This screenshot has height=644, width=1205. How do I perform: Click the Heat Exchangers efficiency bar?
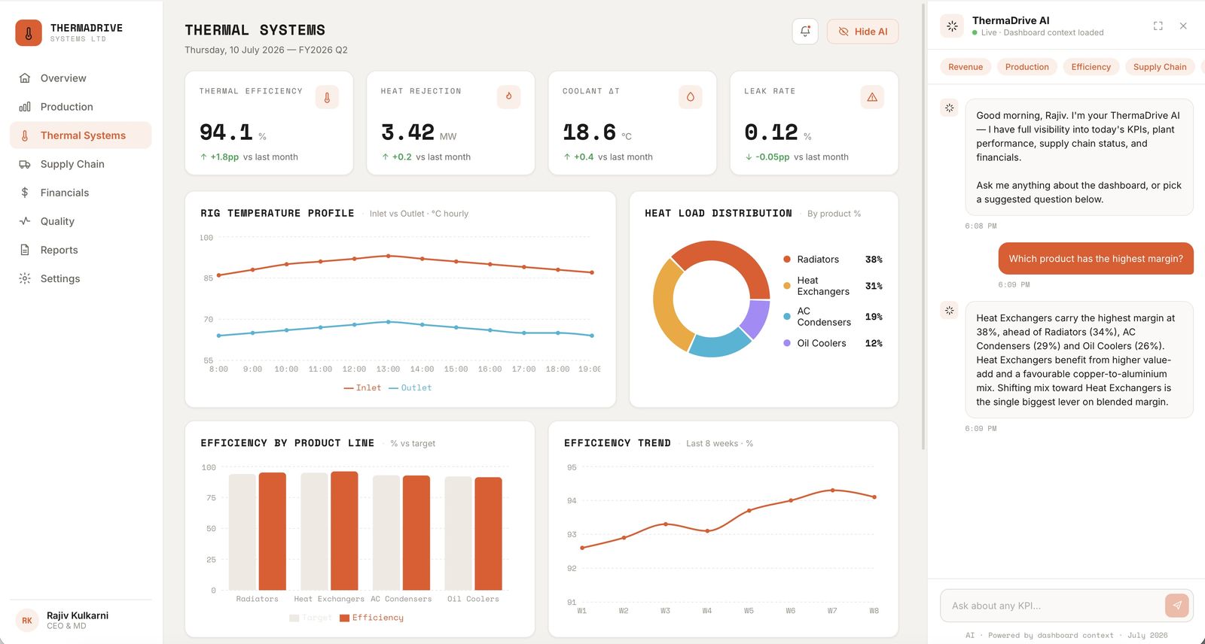click(344, 531)
